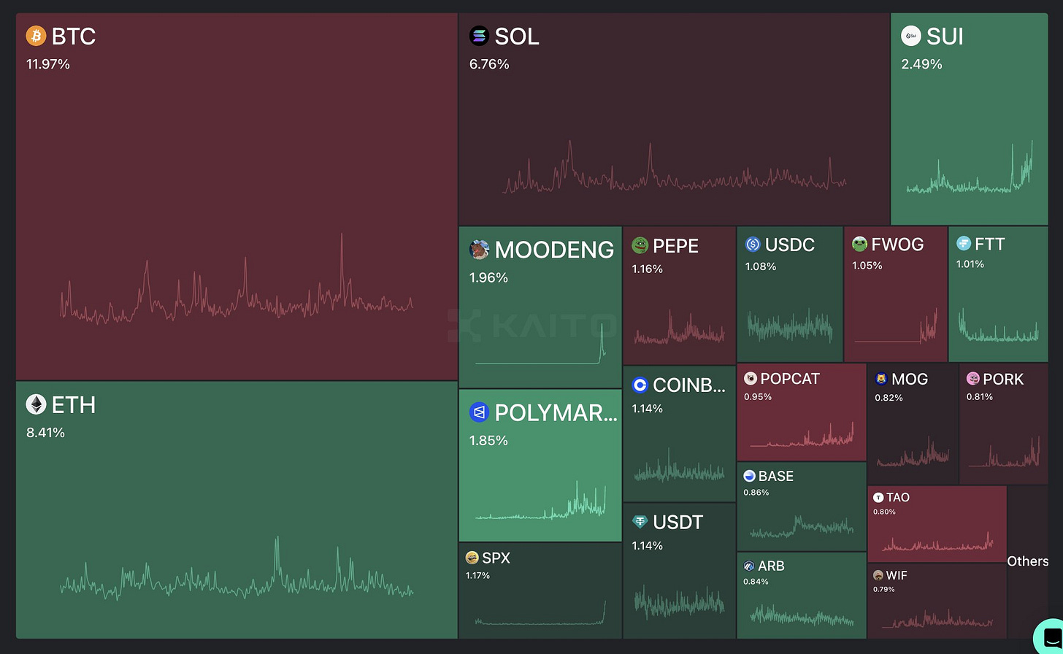Viewport: 1063px width, 654px height.
Task: Click the Polymarket 1.85% value
Action: pos(488,441)
